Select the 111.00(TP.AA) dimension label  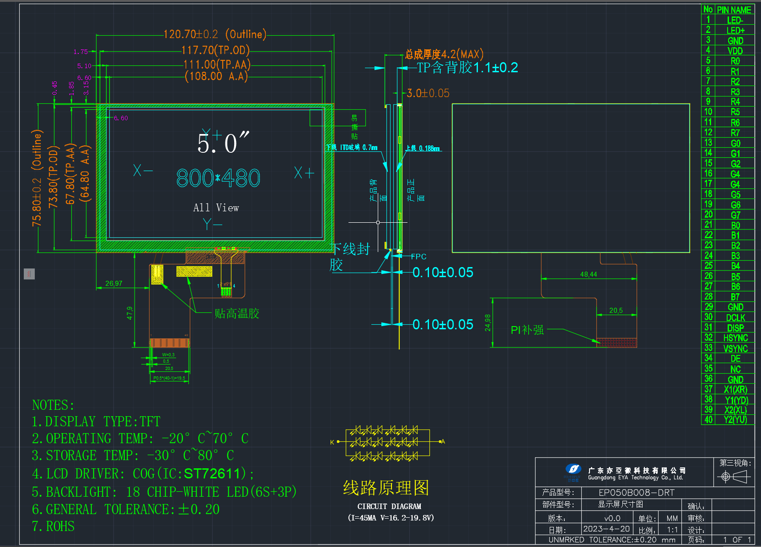pyautogui.click(x=217, y=64)
